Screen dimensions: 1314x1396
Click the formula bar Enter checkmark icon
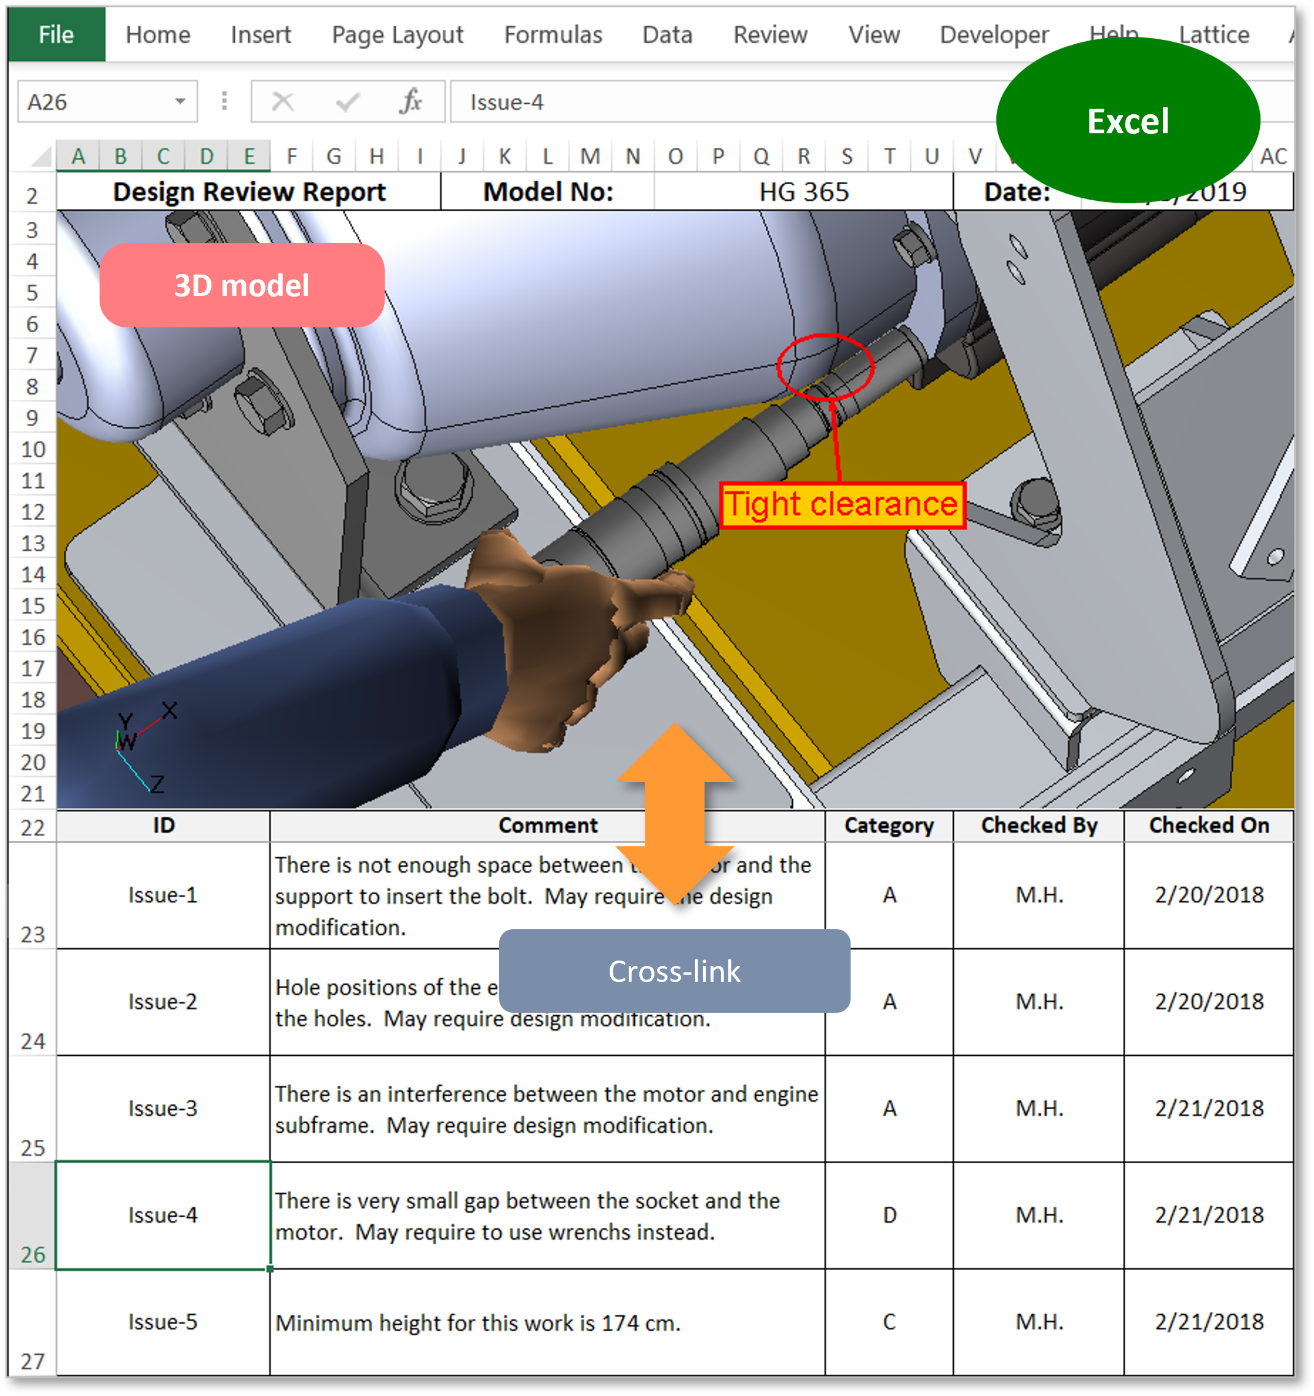347,103
